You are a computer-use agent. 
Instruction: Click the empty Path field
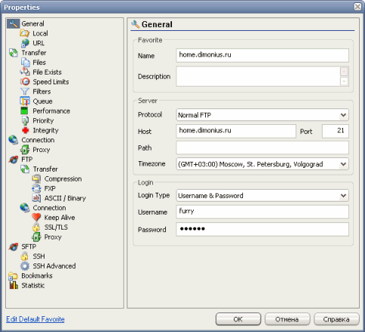(262, 148)
